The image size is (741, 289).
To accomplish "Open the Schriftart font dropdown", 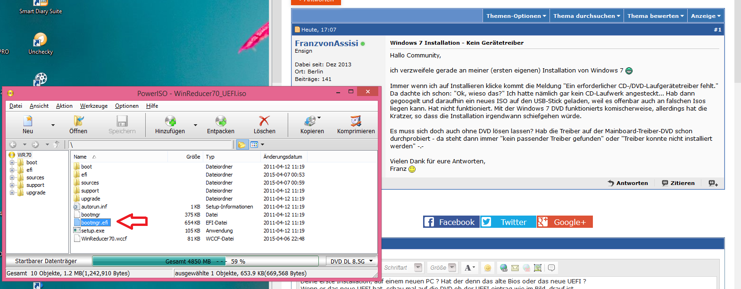I will click(418, 267).
